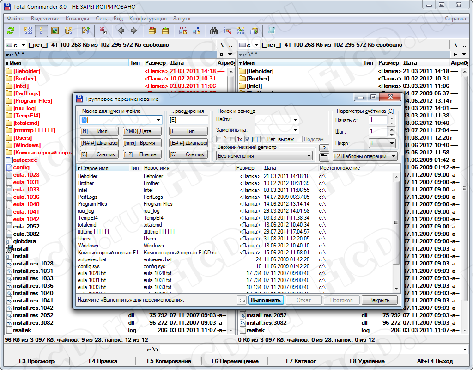
Task: Decrease the Шаг value with down arrow
Action: [392, 134]
